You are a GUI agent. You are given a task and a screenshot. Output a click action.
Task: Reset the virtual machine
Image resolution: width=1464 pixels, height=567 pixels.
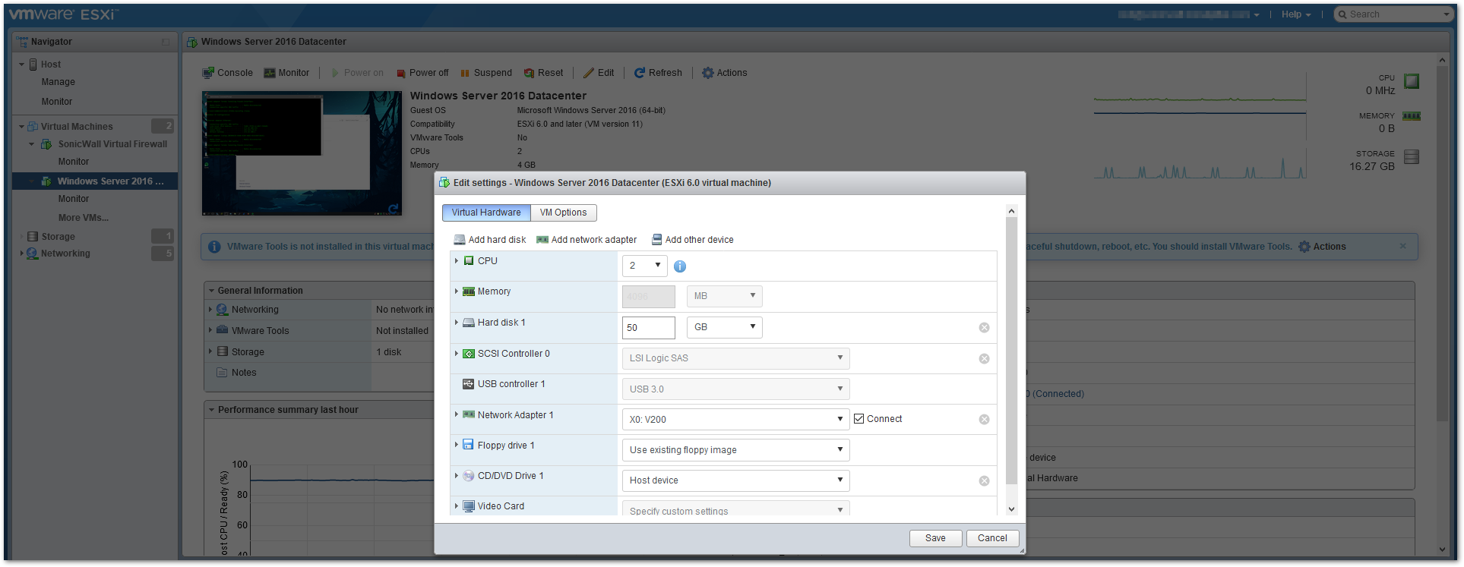(x=544, y=73)
